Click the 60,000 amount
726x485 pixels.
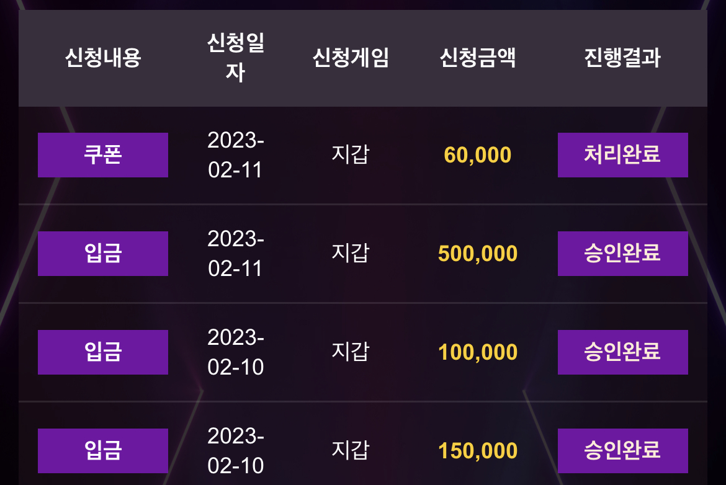click(x=477, y=155)
